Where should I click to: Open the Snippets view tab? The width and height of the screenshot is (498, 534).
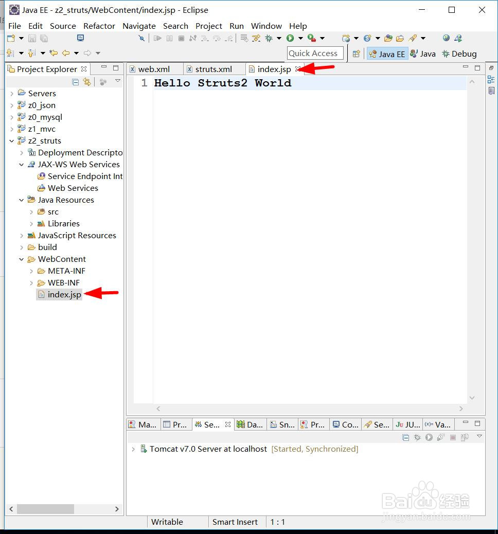283,424
